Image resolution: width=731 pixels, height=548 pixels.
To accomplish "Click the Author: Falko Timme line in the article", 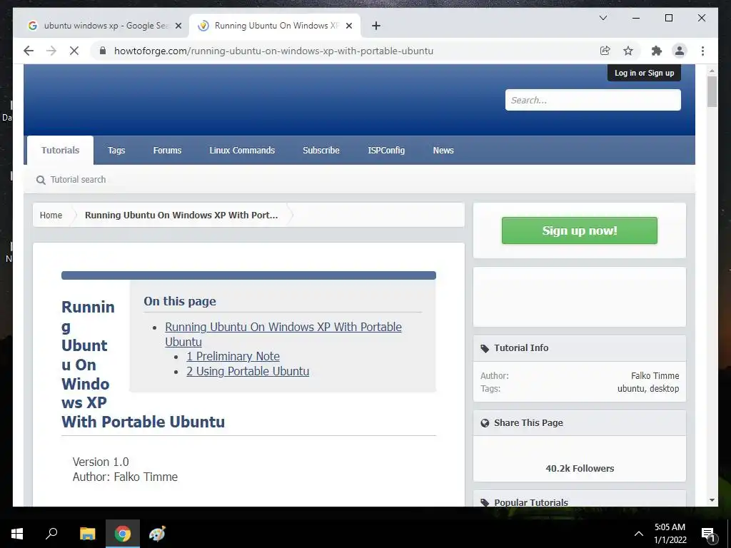I will pos(125,477).
